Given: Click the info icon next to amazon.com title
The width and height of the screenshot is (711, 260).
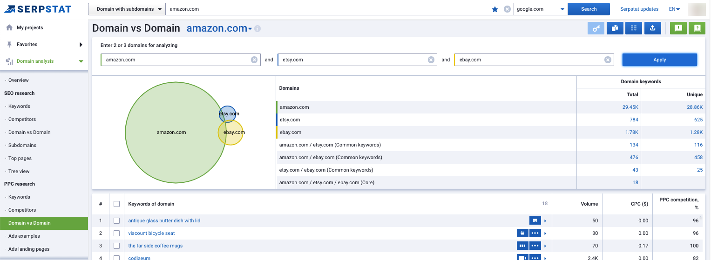Looking at the screenshot, I should click(257, 29).
